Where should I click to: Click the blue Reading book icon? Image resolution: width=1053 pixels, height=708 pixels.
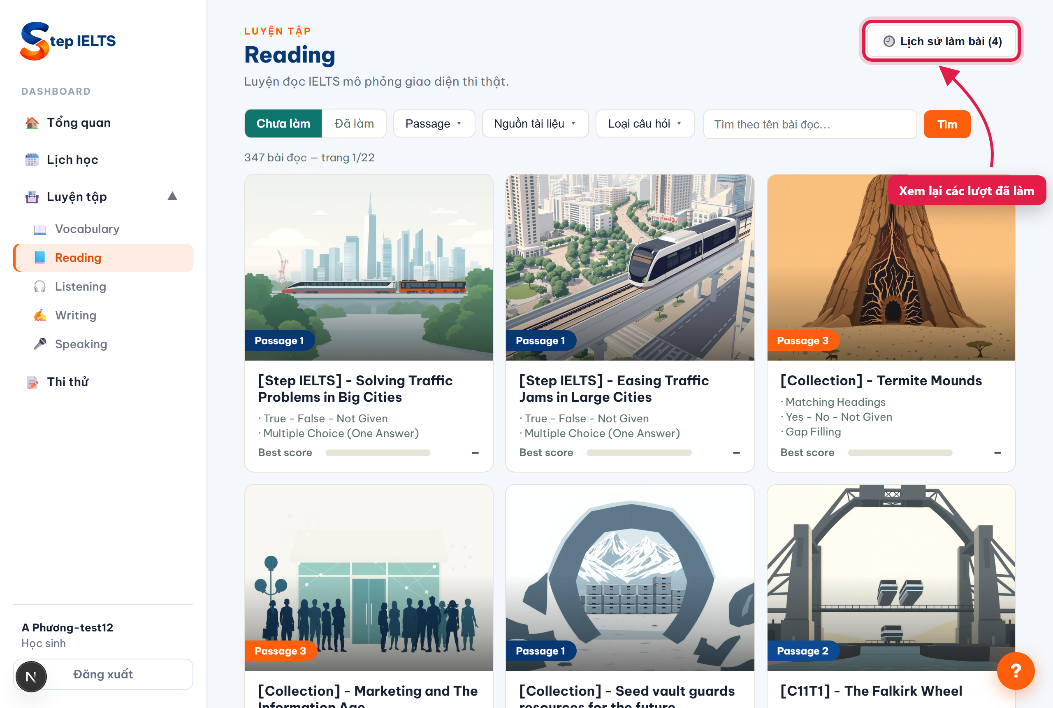[x=40, y=258]
